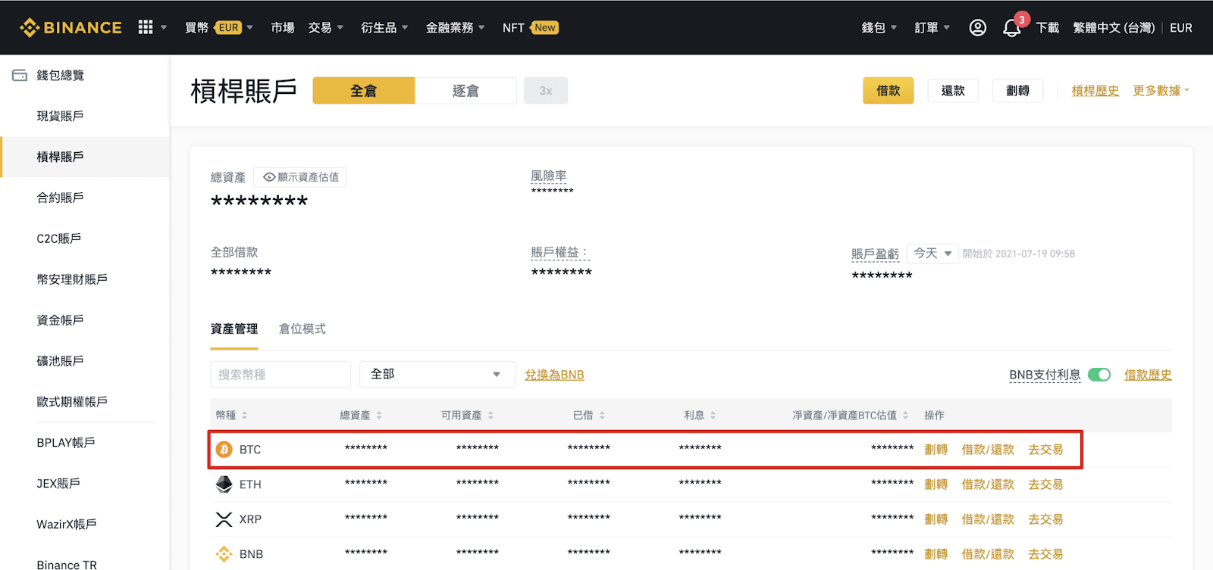The width and height of the screenshot is (1213, 570).
Task: Open 槓桿歷史 link
Action: (x=1095, y=91)
